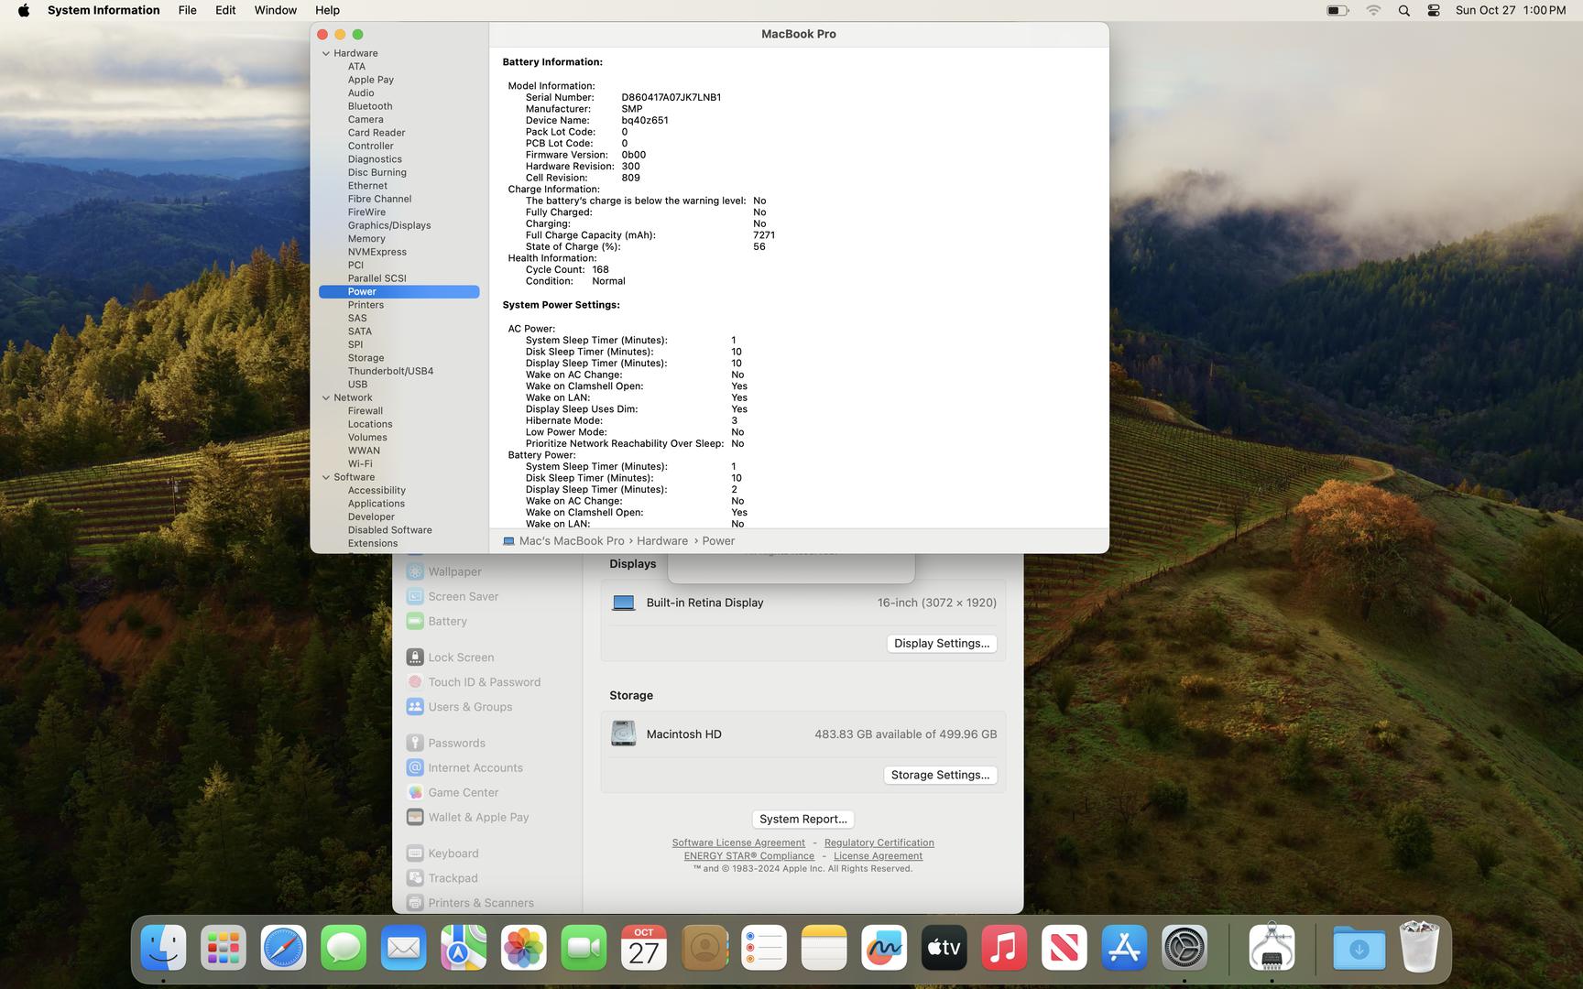The height and width of the screenshot is (989, 1583).
Task: Open Music app in the Dock
Action: (x=1004, y=948)
